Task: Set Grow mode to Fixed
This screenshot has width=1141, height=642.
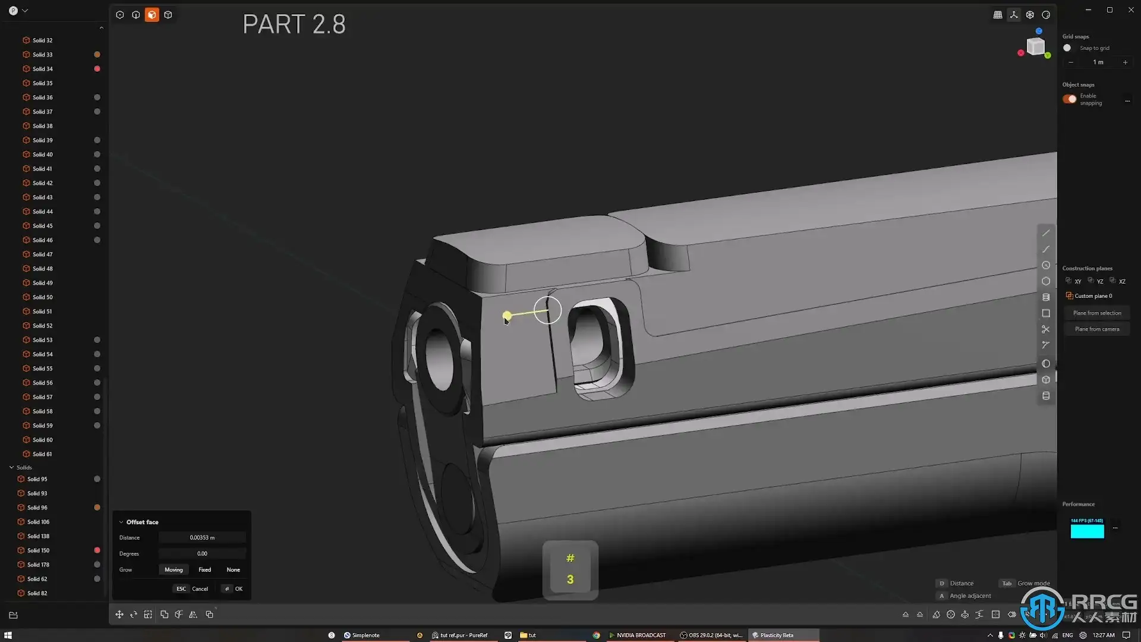Action: 204,569
